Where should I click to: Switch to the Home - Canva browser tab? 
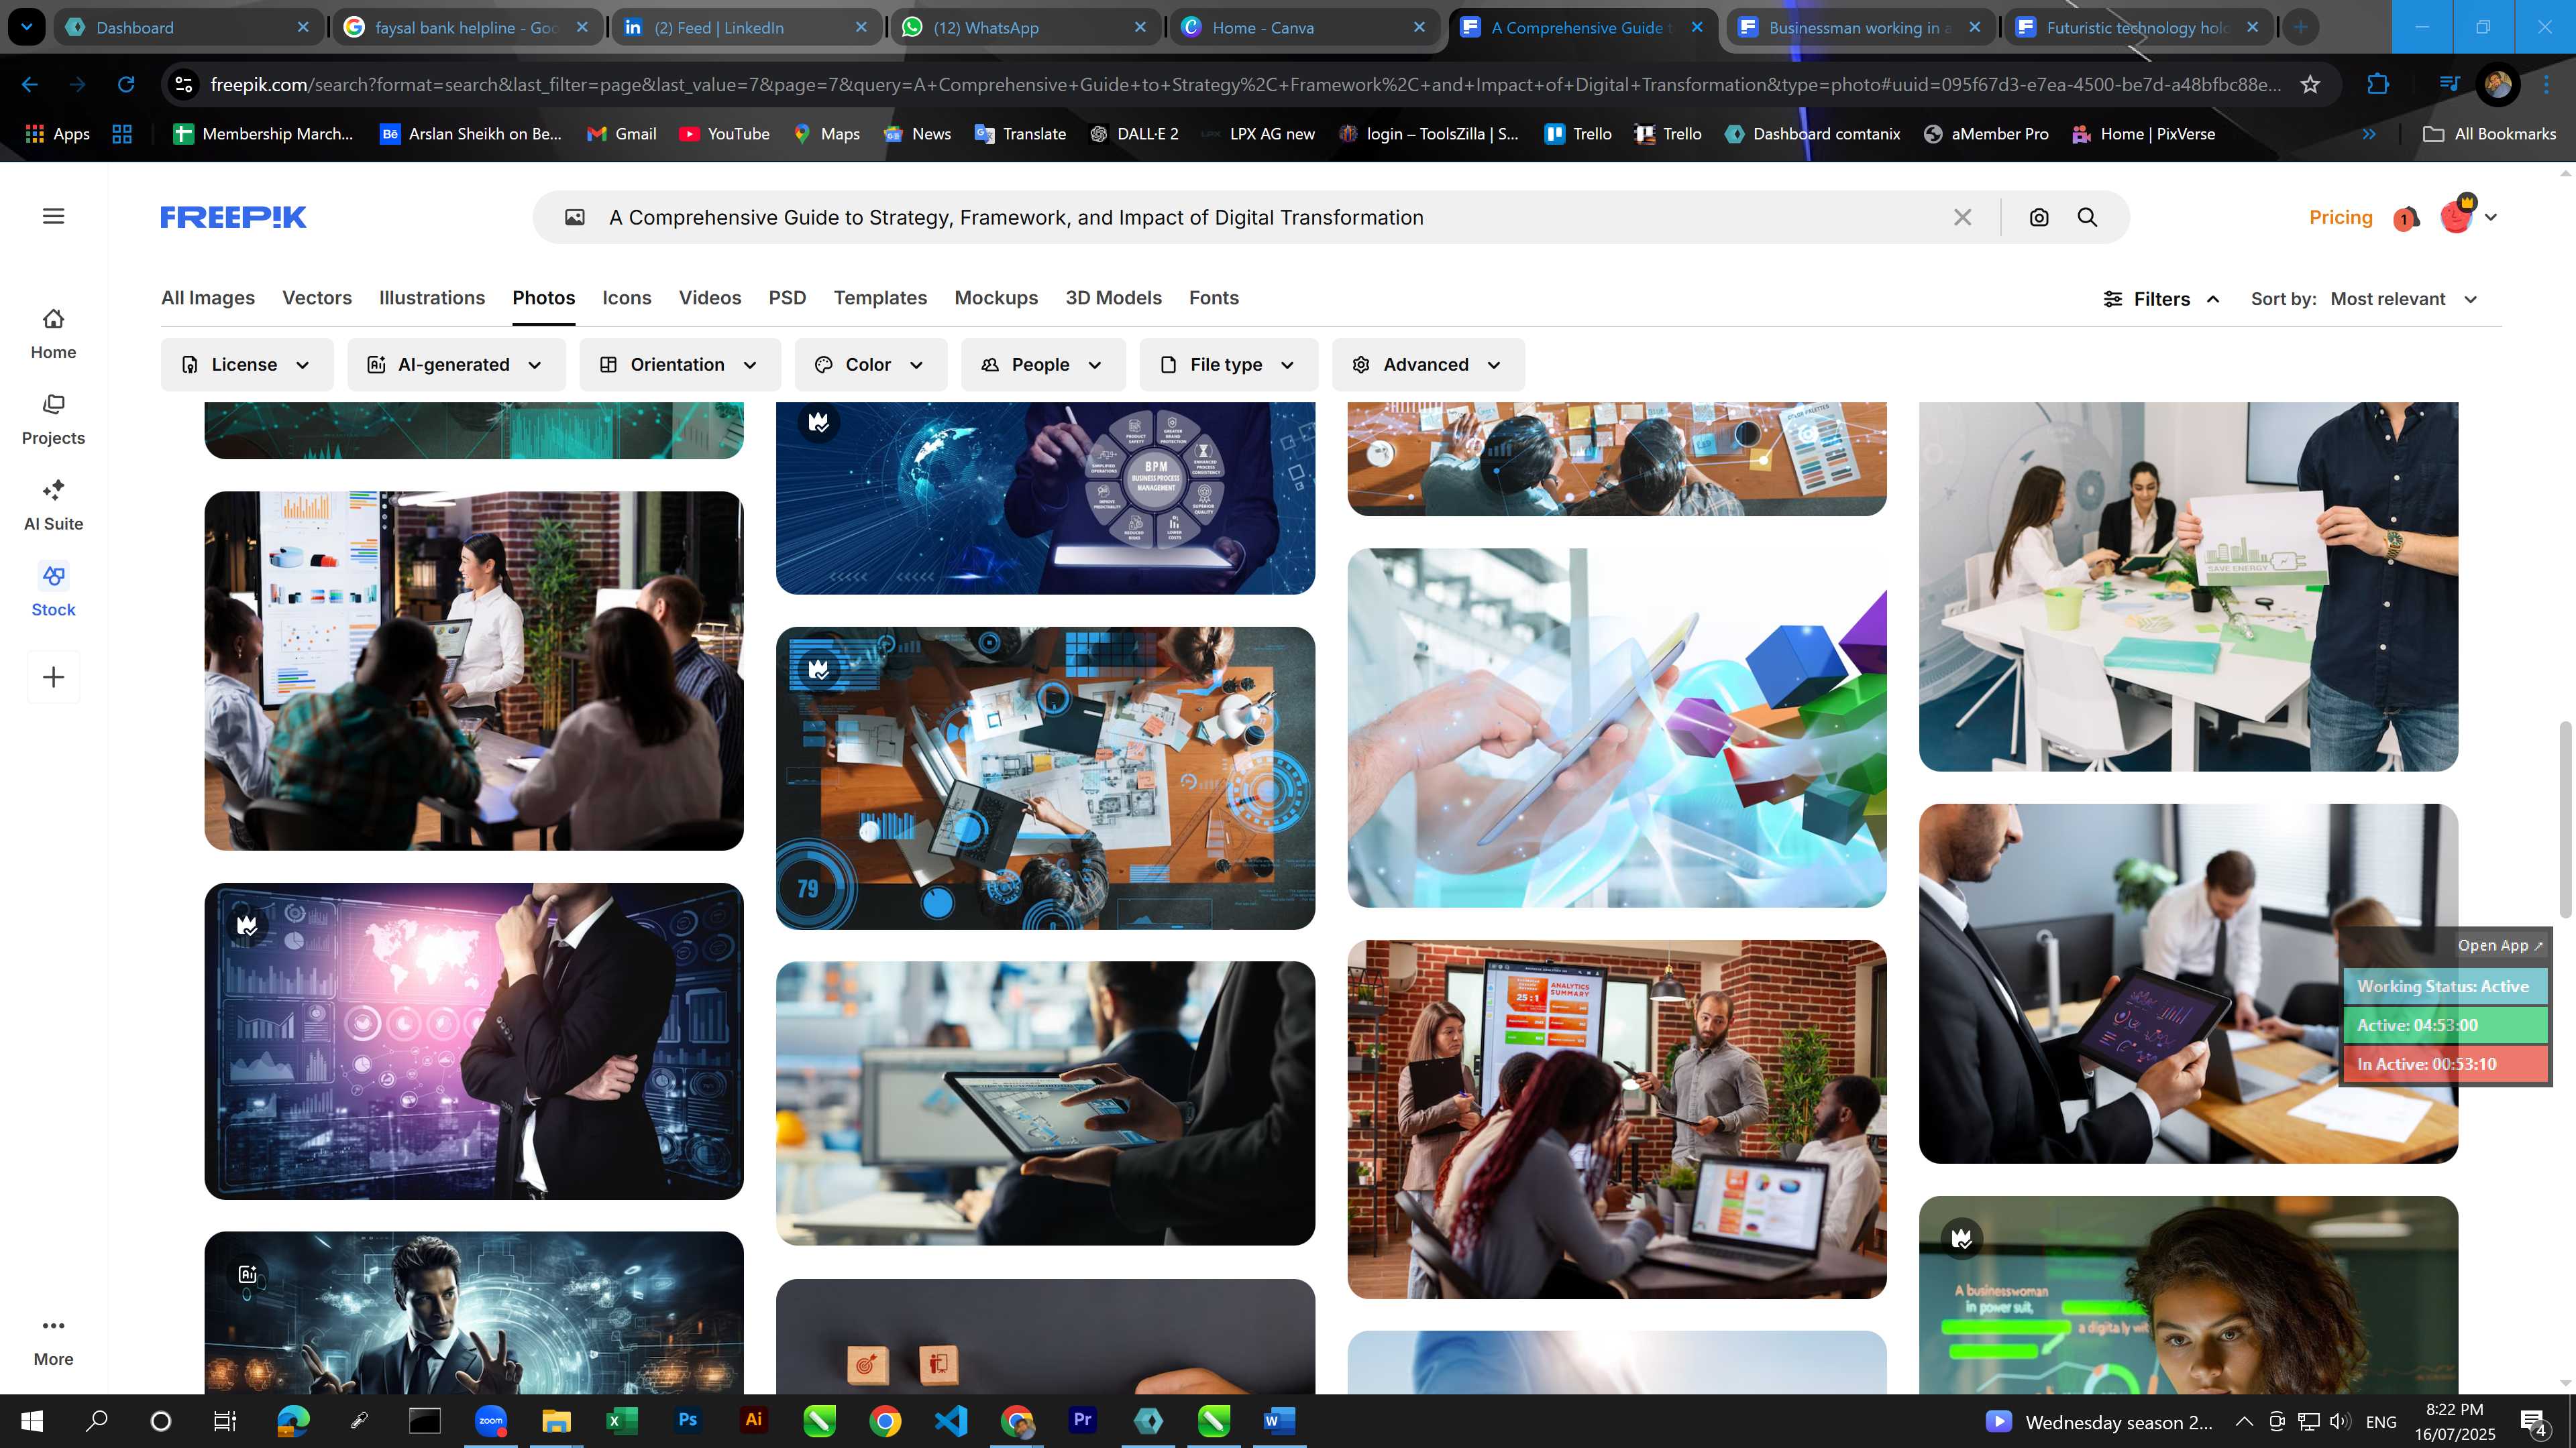[1303, 27]
